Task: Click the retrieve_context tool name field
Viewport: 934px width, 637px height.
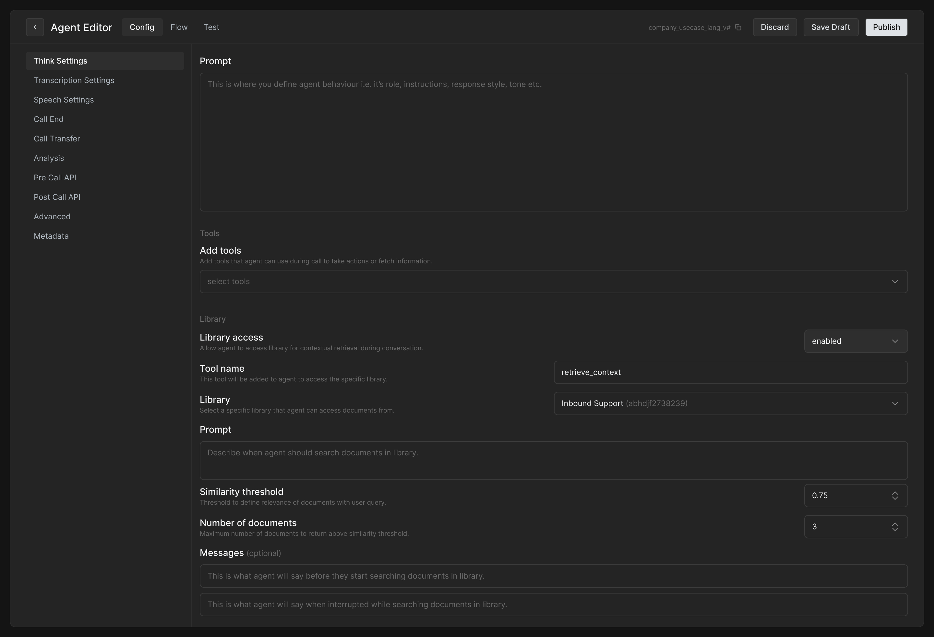Action: click(x=730, y=372)
